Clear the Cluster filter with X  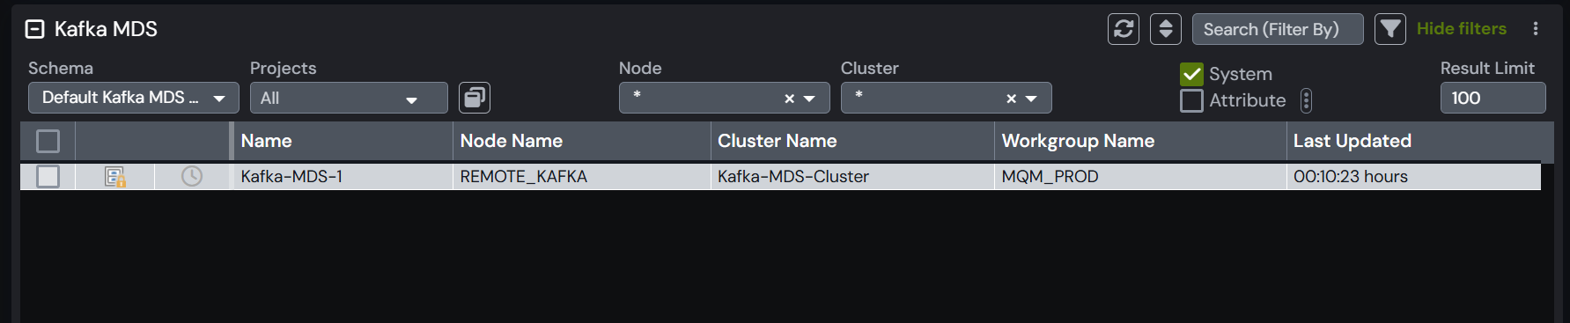(x=1011, y=99)
